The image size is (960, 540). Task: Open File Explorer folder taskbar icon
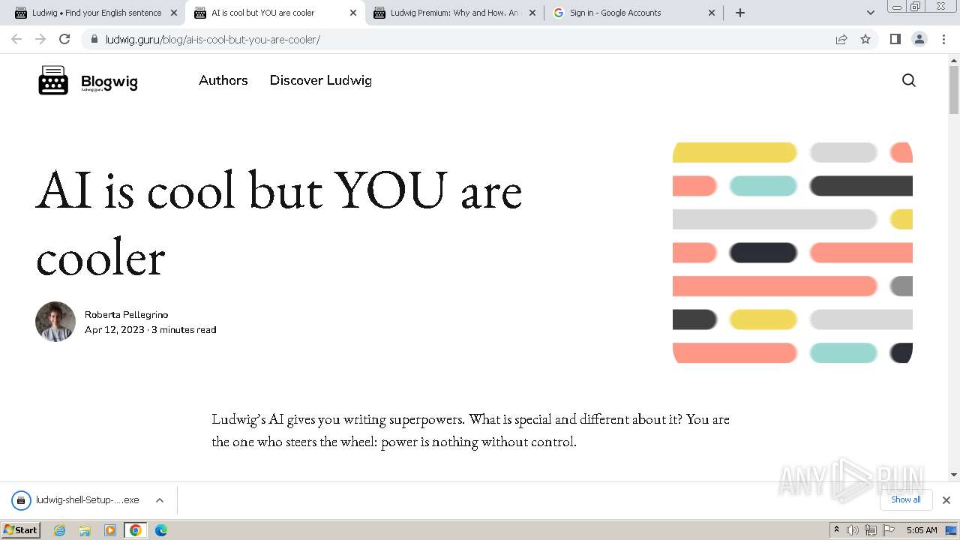[x=85, y=530]
